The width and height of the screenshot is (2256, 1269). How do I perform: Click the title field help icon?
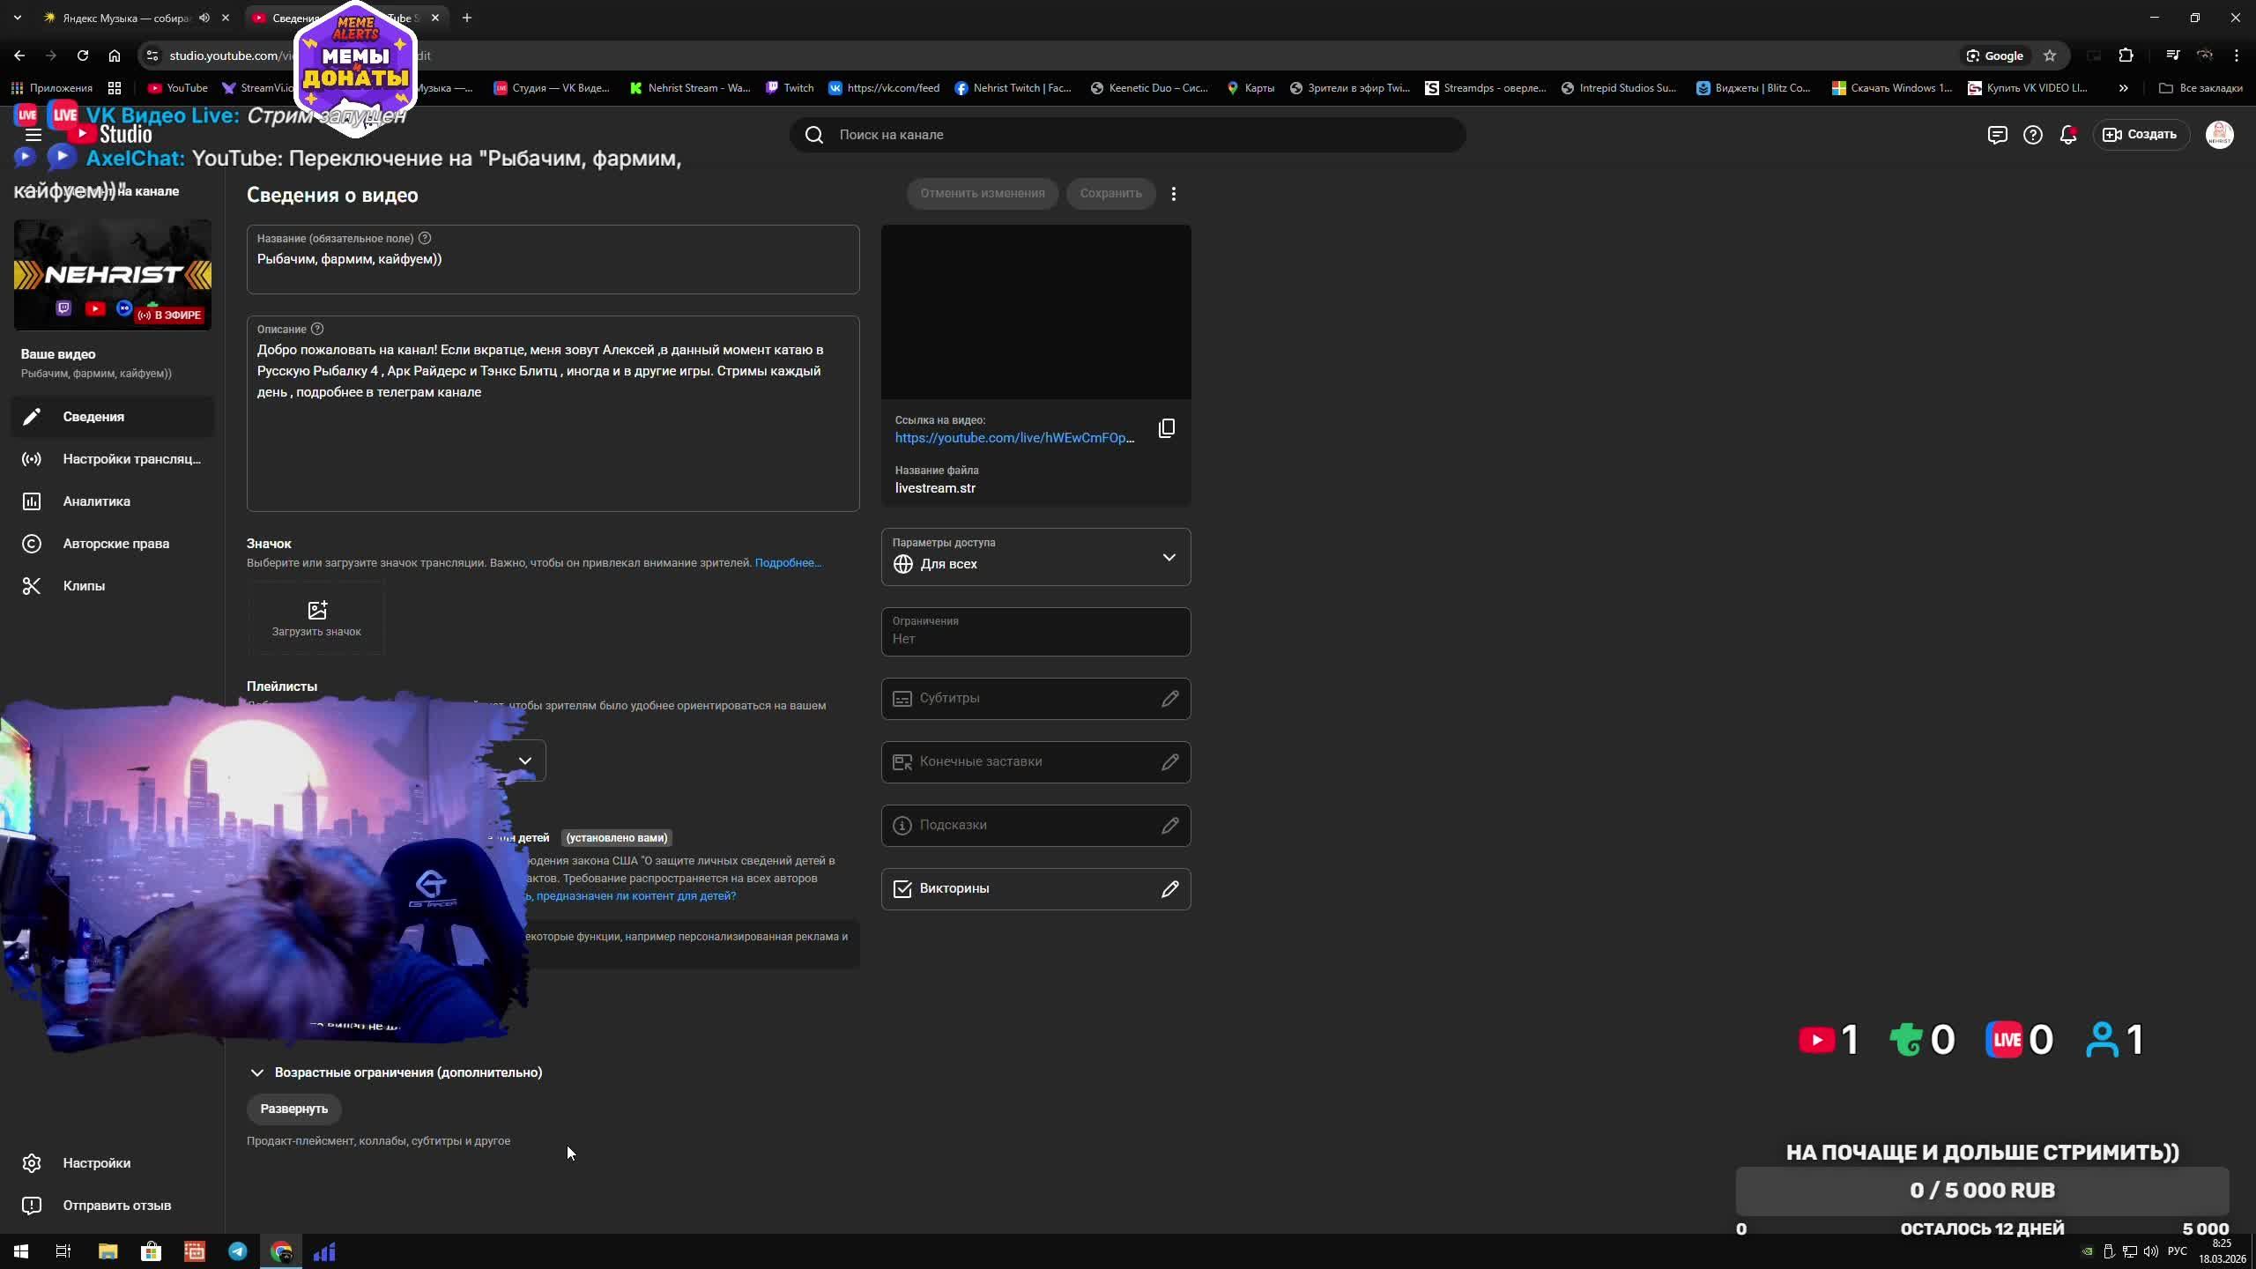(425, 238)
